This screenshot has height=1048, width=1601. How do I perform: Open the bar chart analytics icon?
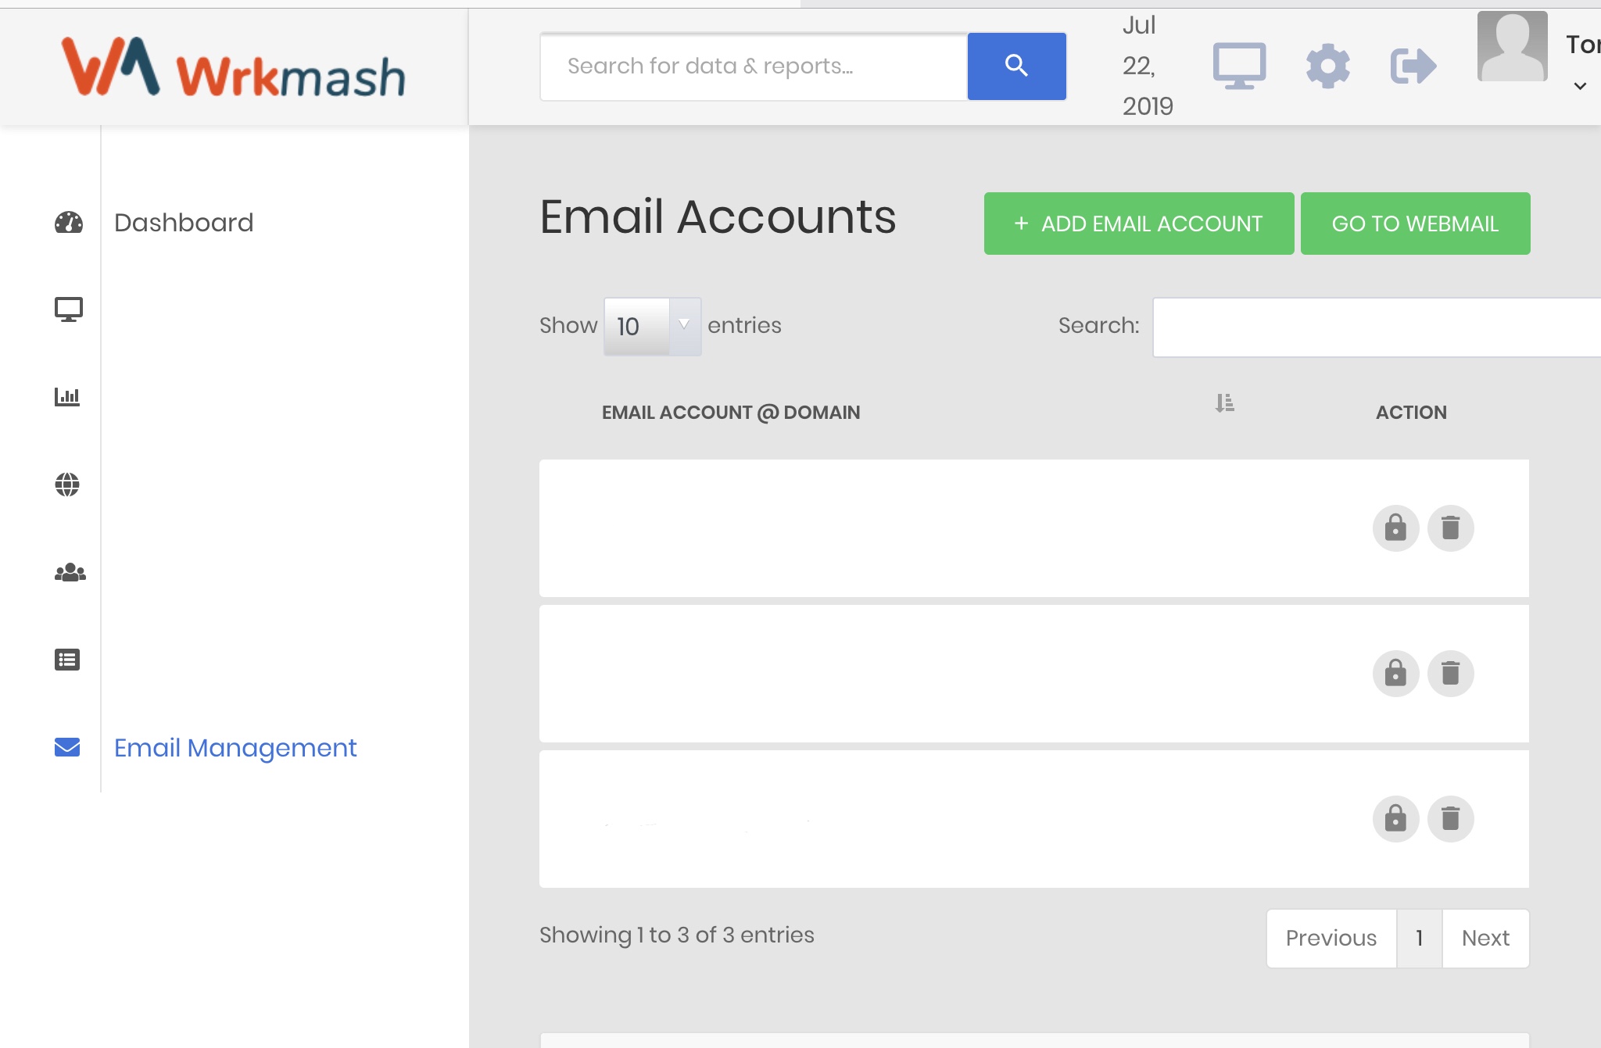tap(69, 397)
